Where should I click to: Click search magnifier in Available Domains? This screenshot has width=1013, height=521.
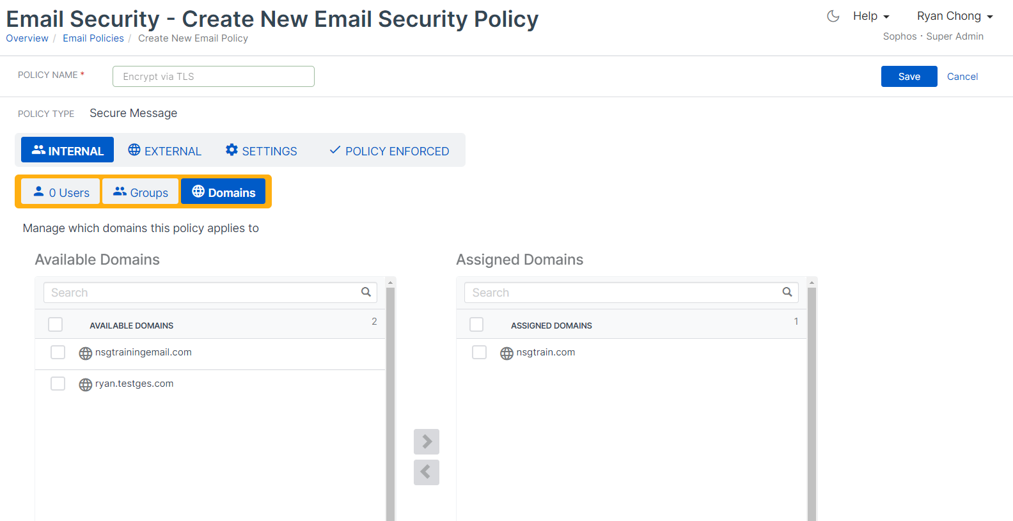click(x=366, y=292)
